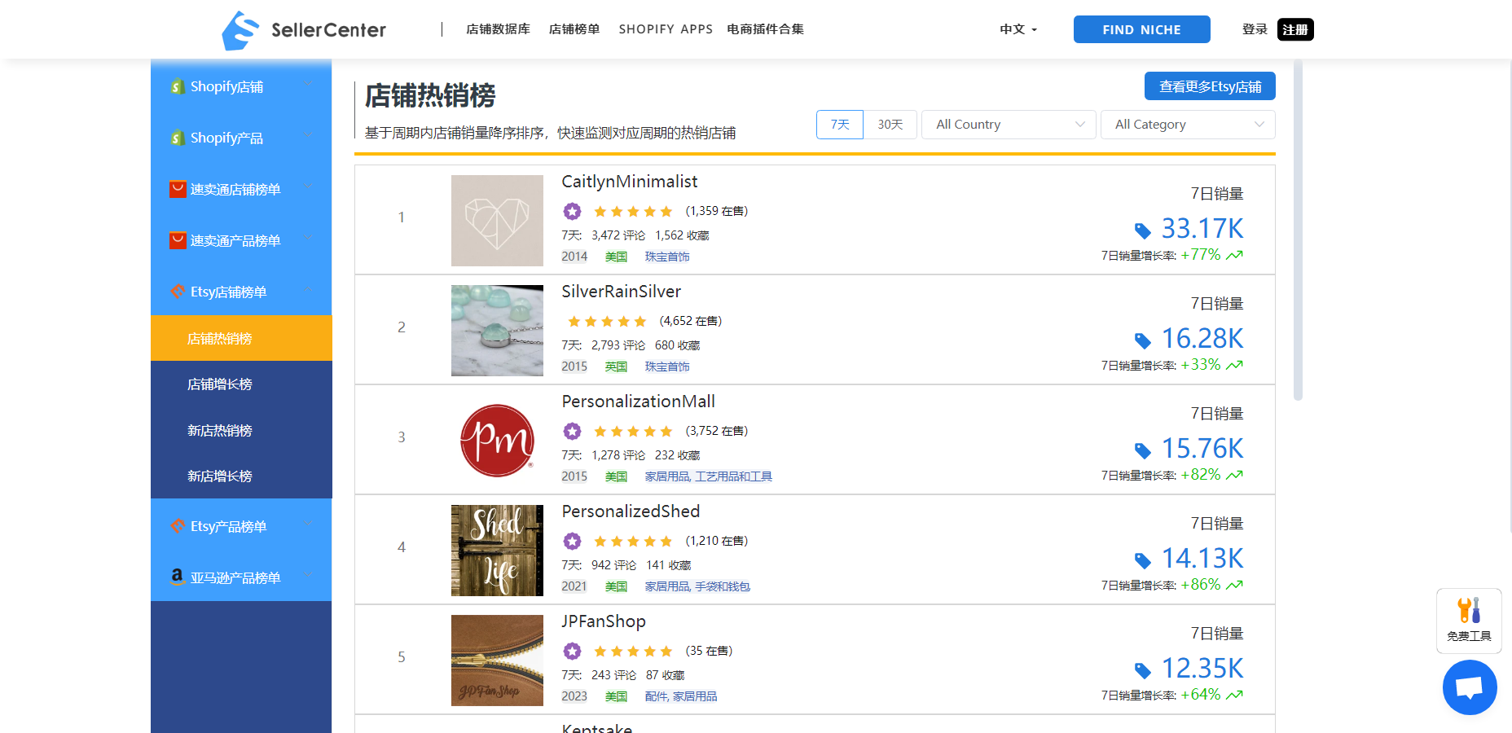Open the free tools wrench icon
This screenshot has width=1512, height=733.
coord(1468,611)
